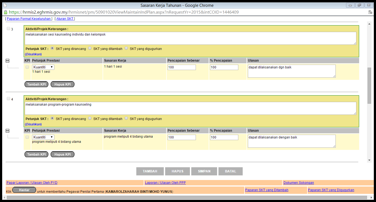Click activity 3 description textarea 'sesi kaunseling individu'
Screen dimensions: 376x202
190,38
